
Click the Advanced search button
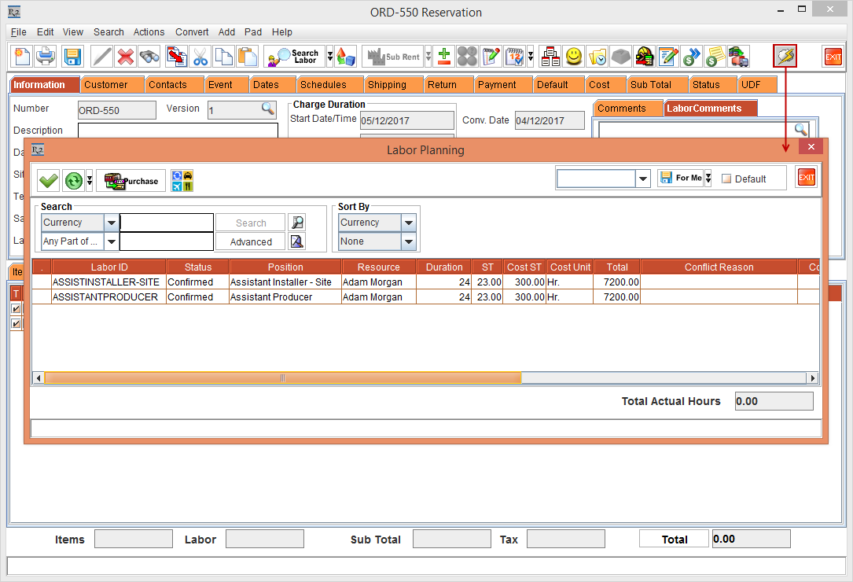point(250,241)
